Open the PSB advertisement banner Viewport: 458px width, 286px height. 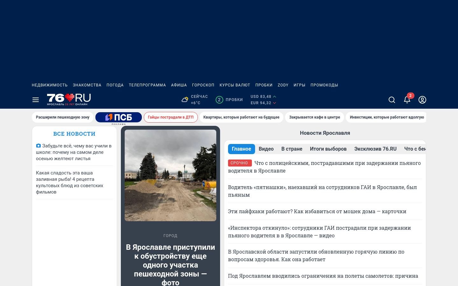click(x=119, y=117)
